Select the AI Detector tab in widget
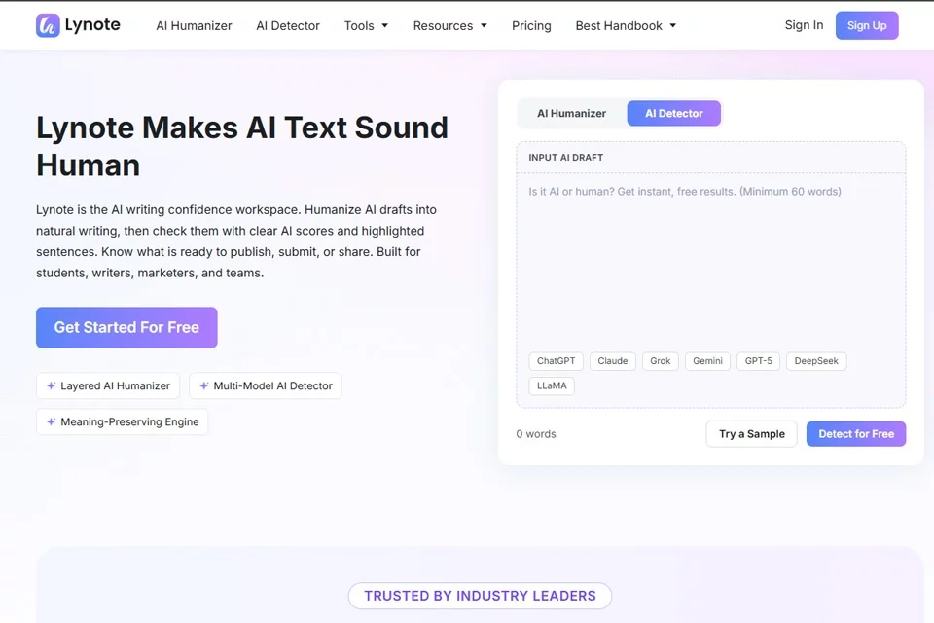Viewport: 934px width, 623px height. click(x=673, y=113)
